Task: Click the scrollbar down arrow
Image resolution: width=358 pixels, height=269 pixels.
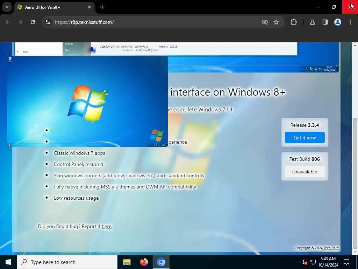Action: (355, 251)
